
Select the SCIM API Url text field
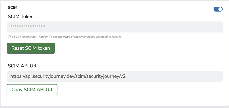(115, 76)
